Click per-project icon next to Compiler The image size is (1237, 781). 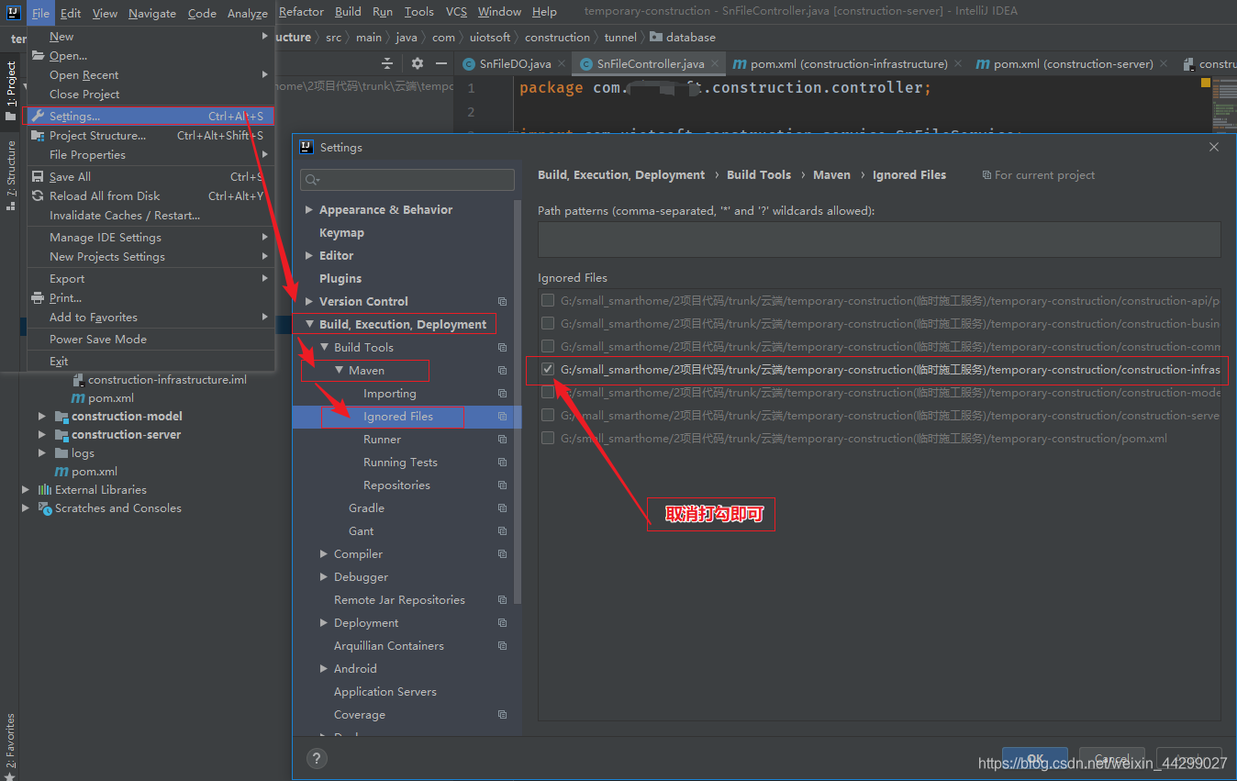(x=502, y=553)
